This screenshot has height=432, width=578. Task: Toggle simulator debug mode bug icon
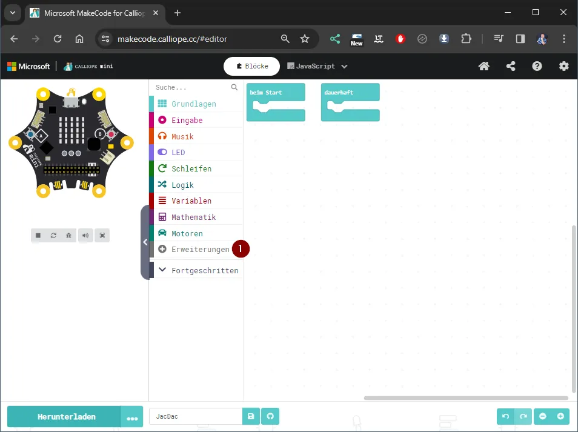pyautogui.click(x=70, y=236)
